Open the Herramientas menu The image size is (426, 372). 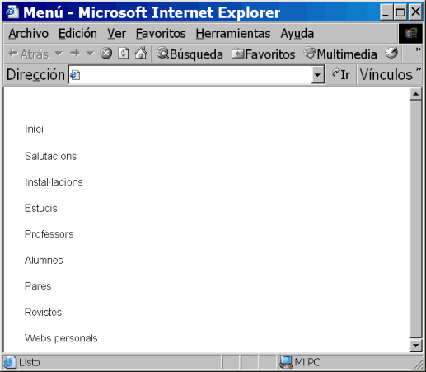tap(233, 34)
